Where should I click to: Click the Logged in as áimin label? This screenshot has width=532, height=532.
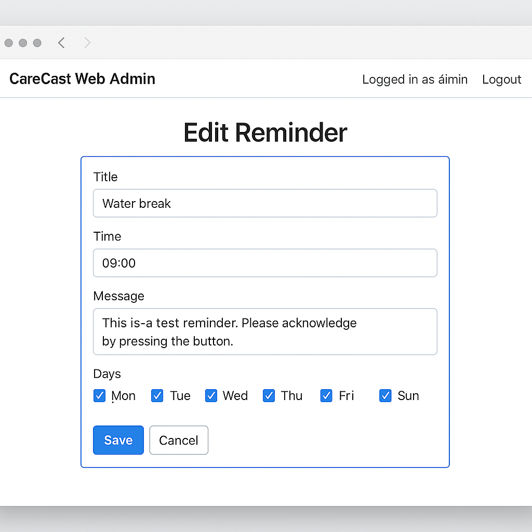pos(415,79)
